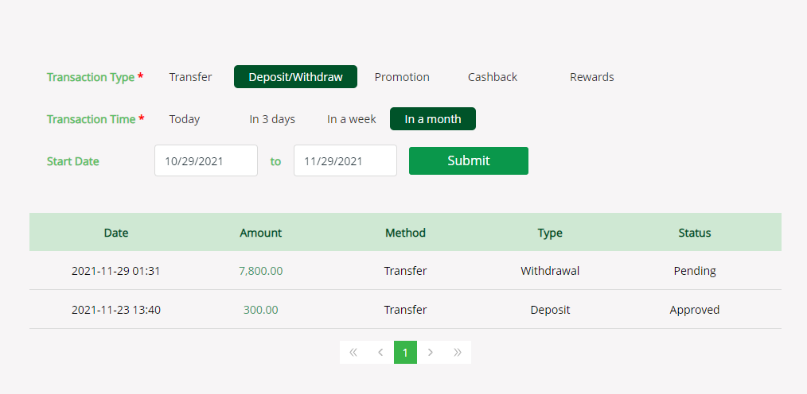Click the Date column header
Image resolution: width=807 pixels, height=394 pixels.
point(116,233)
